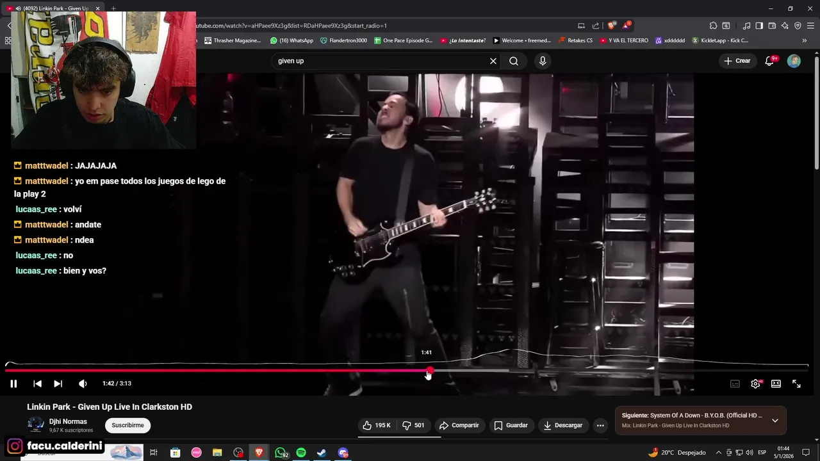Screen dimensions: 820x461
Task: Open a new browser tab
Action: tap(113, 8)
